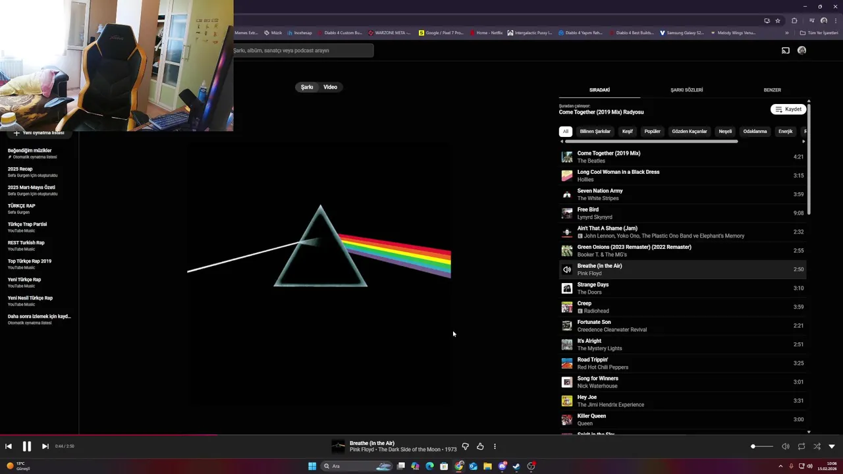Select Killer Queen by Queen
This screenshot has height=474, width=843.
(x=682, y=419)
